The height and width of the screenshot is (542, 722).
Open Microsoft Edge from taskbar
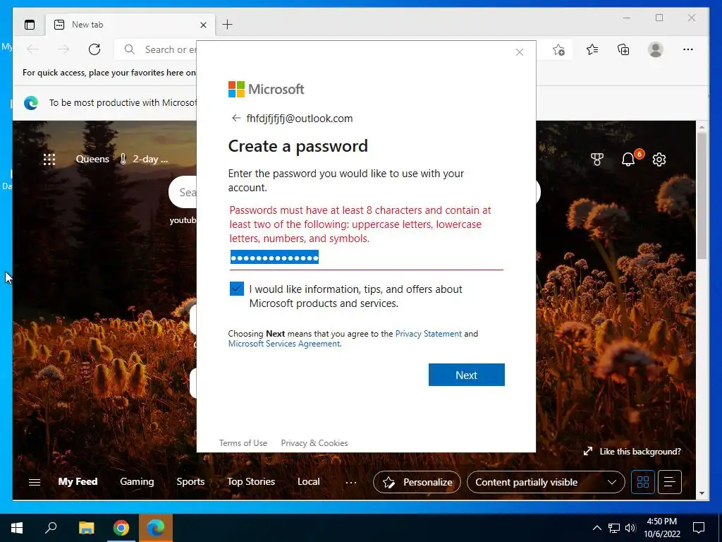tap(156, 528)
